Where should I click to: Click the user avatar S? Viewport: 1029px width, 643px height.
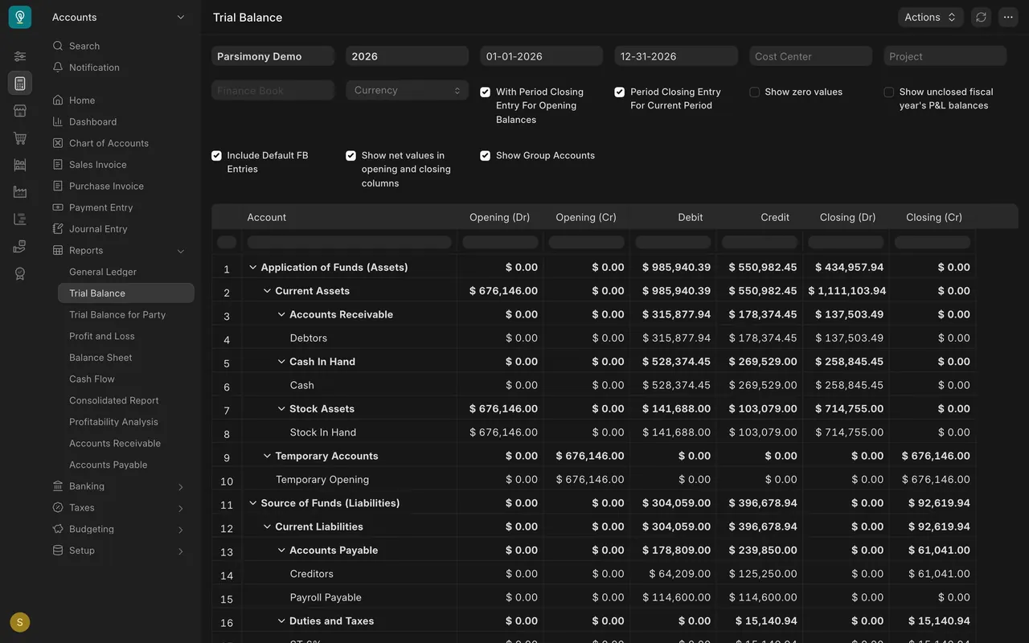tap(20, 622)
